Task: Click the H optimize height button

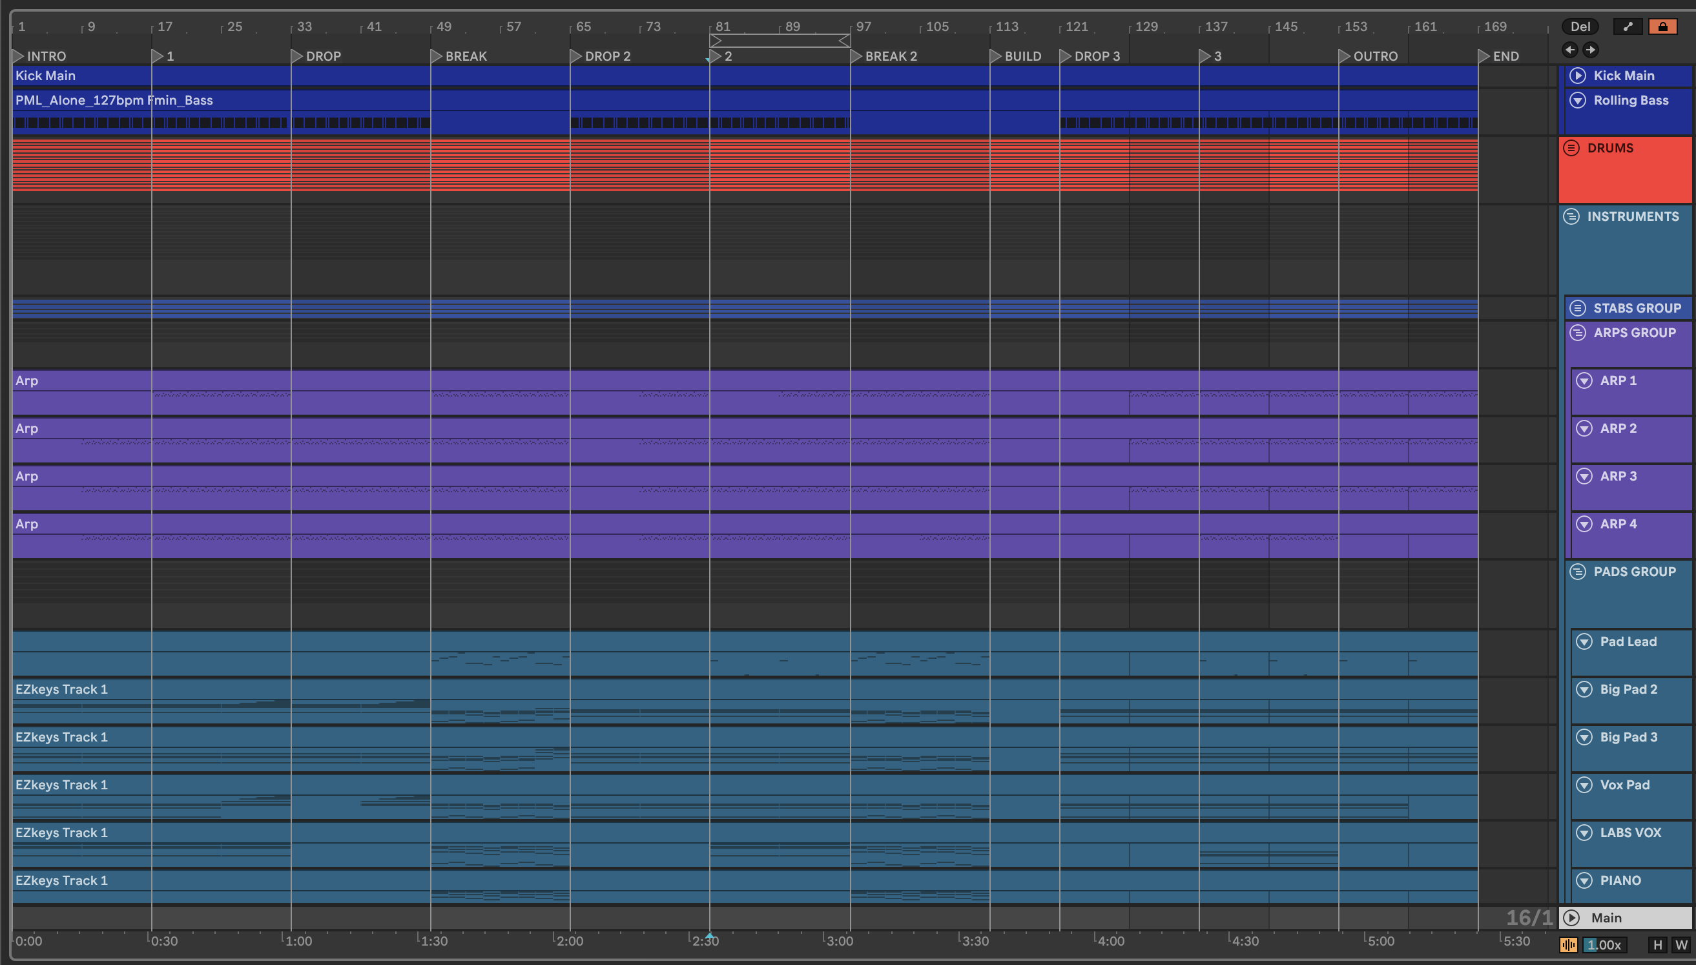Action: click(x=1658, y=944)
